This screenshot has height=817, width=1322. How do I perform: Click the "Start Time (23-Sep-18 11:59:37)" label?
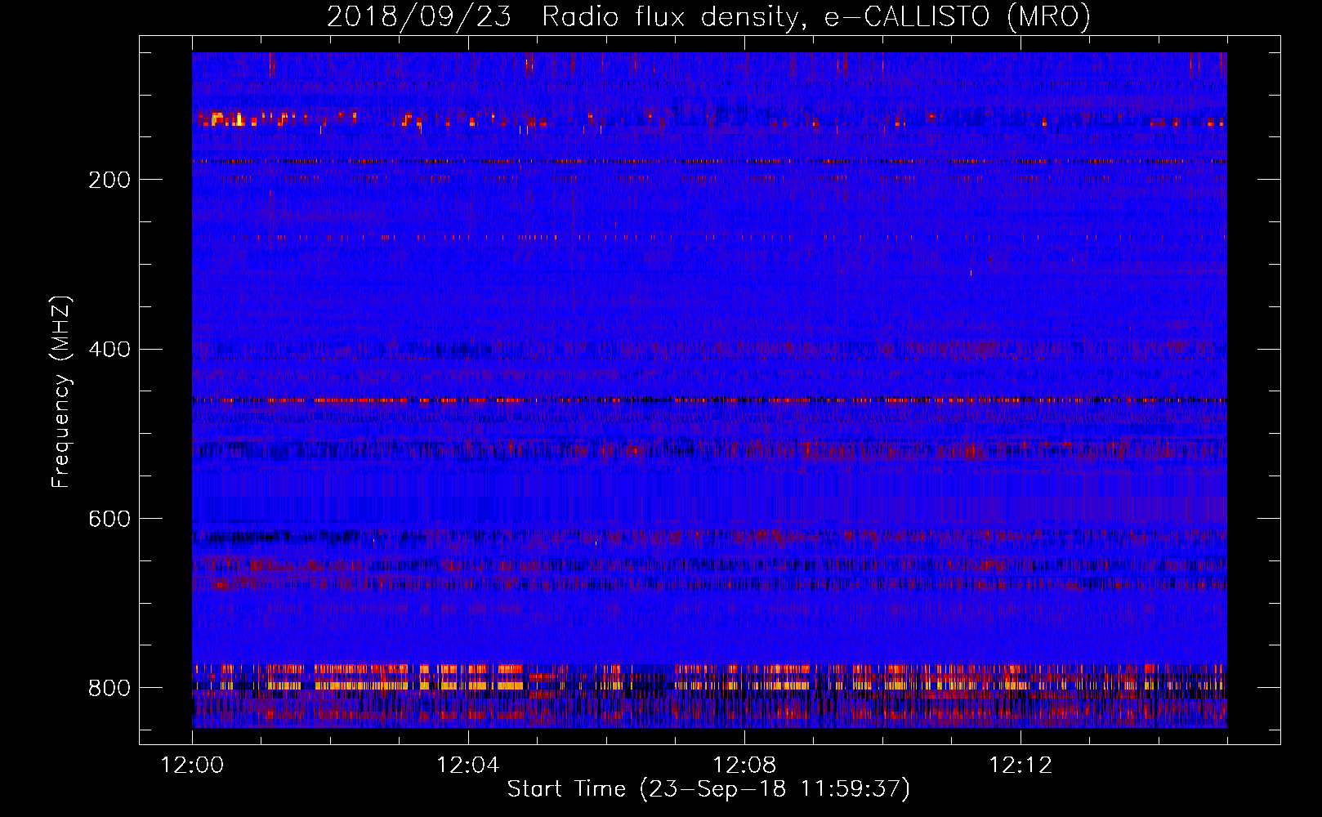pyautogui.click(x=708, y=789)
